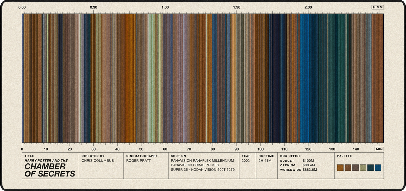Click the 10 minute axis label
The width and height of the screenshot is (406, 191).
point(46,149)
